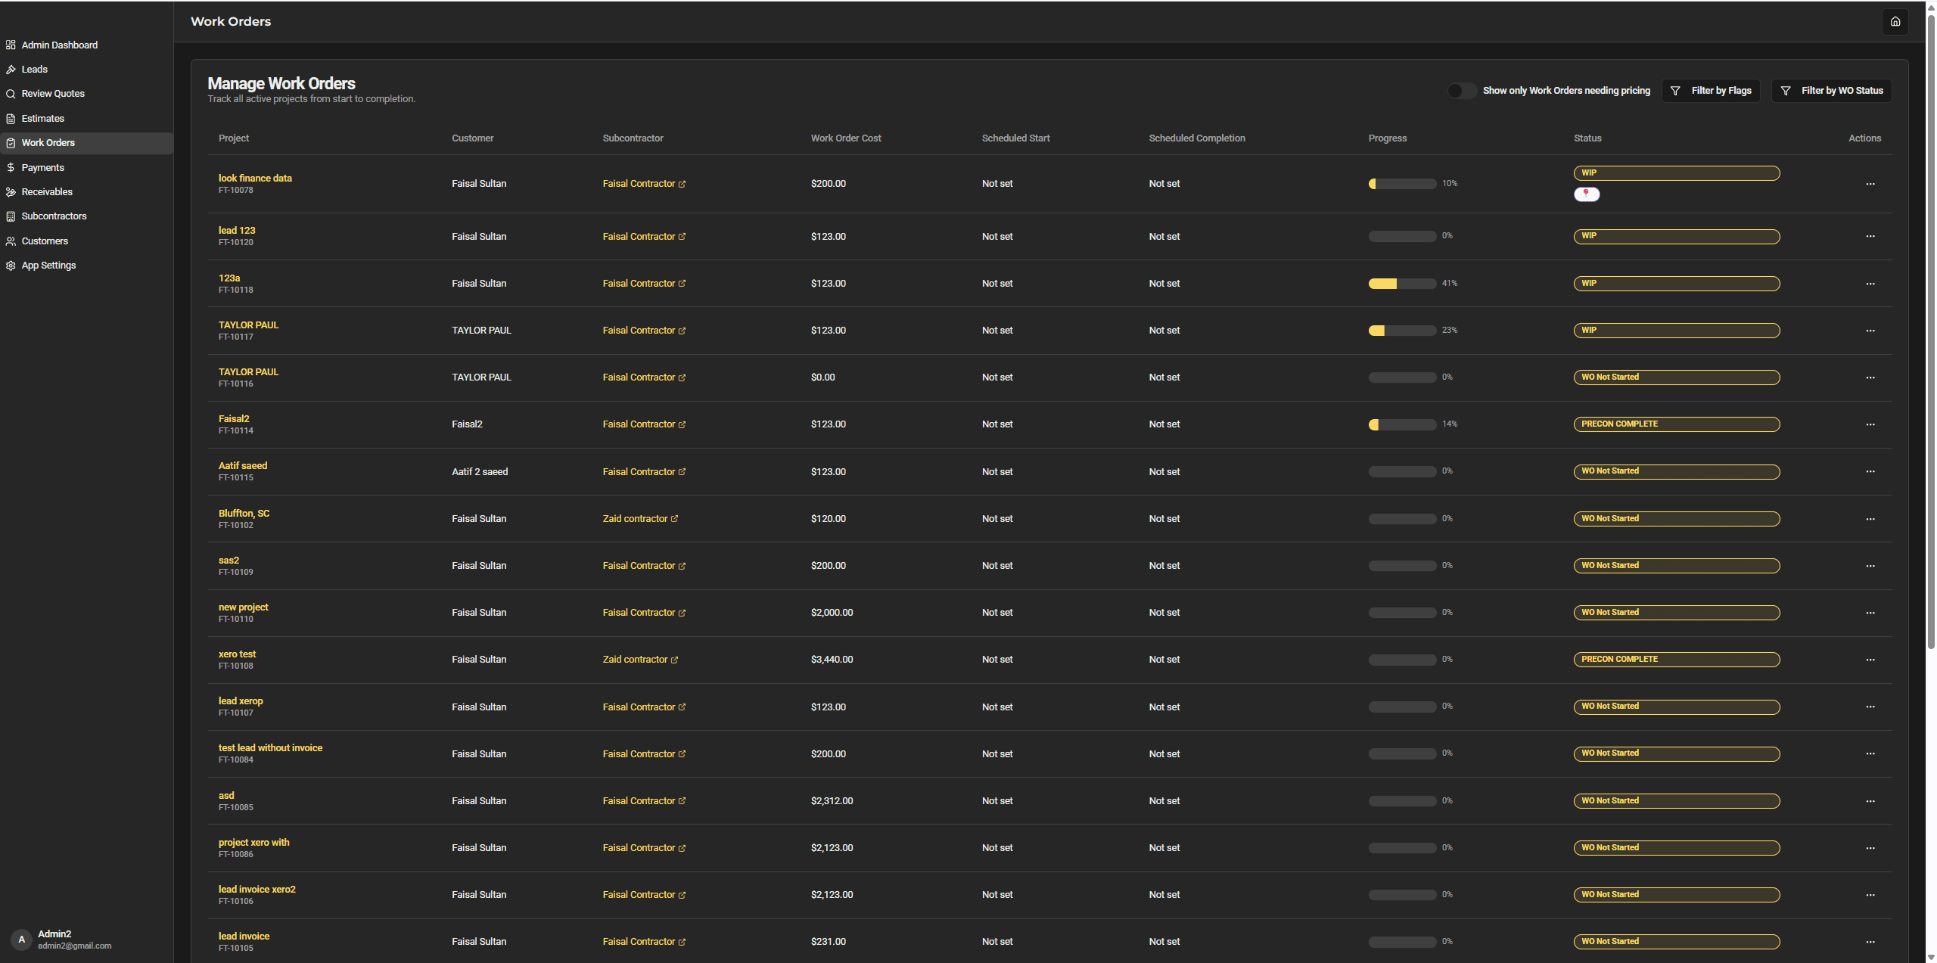Click progress bar at 14% for Faisal2
Screen dimensions: 1937x963
[x=1402, y=424]
